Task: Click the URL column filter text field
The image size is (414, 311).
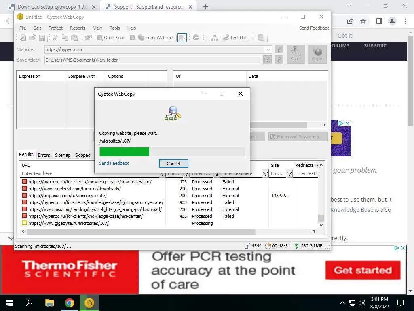Action: tap(90, 173)
